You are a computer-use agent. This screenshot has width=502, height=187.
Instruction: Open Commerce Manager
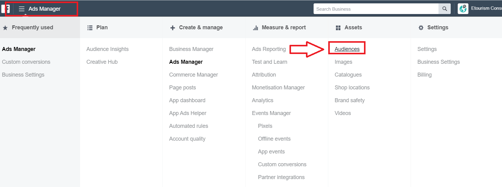point(194,75)
